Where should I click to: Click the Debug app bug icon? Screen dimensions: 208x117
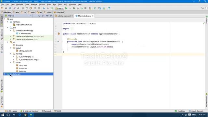[x=74, y=8]
